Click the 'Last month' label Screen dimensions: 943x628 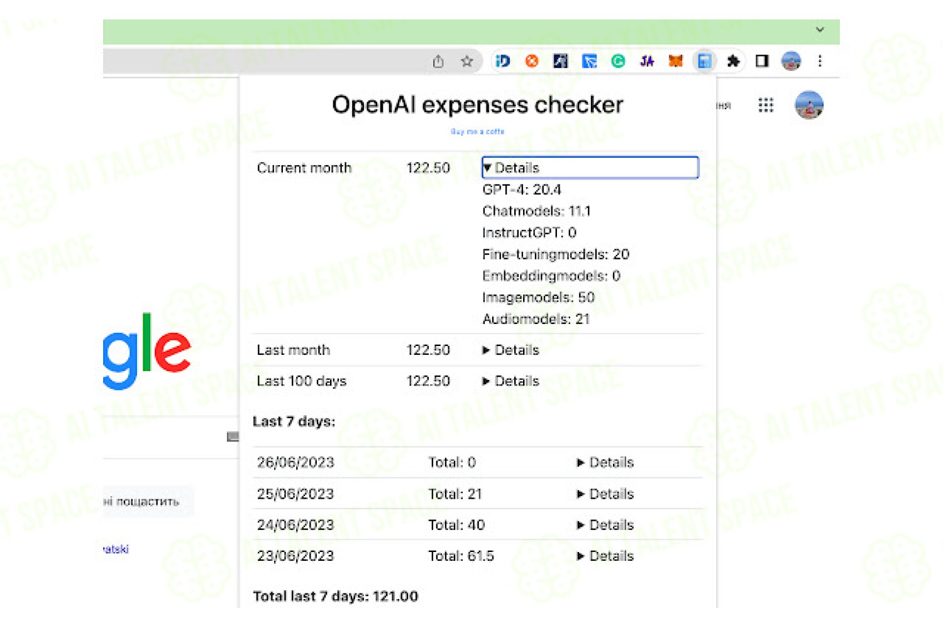pos(293,350)
